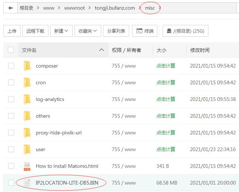The image size is (239, 192).
Task: Open the others folder name
Action: tap(43, 116)
